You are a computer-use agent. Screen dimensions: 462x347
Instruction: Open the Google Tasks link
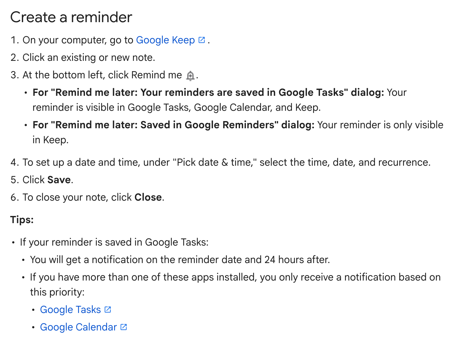[x=70, y=310]
